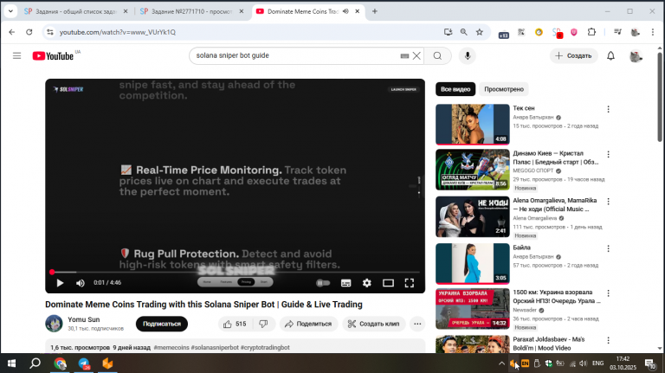Viewport: 665px width, 373px height.
Task: Click the #solanasniperbot hashtag
Action: pos(215,348)
